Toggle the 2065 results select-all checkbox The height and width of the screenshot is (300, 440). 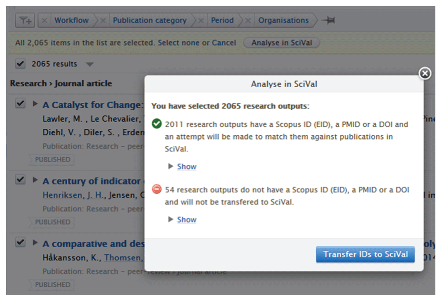tap(20, 64)
